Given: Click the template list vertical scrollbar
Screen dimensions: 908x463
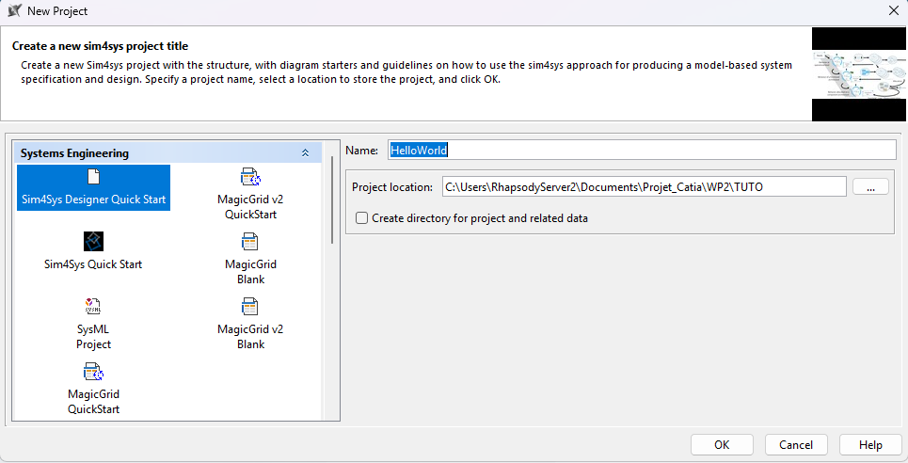Looking at the screenshot, I should click(332, 200).
